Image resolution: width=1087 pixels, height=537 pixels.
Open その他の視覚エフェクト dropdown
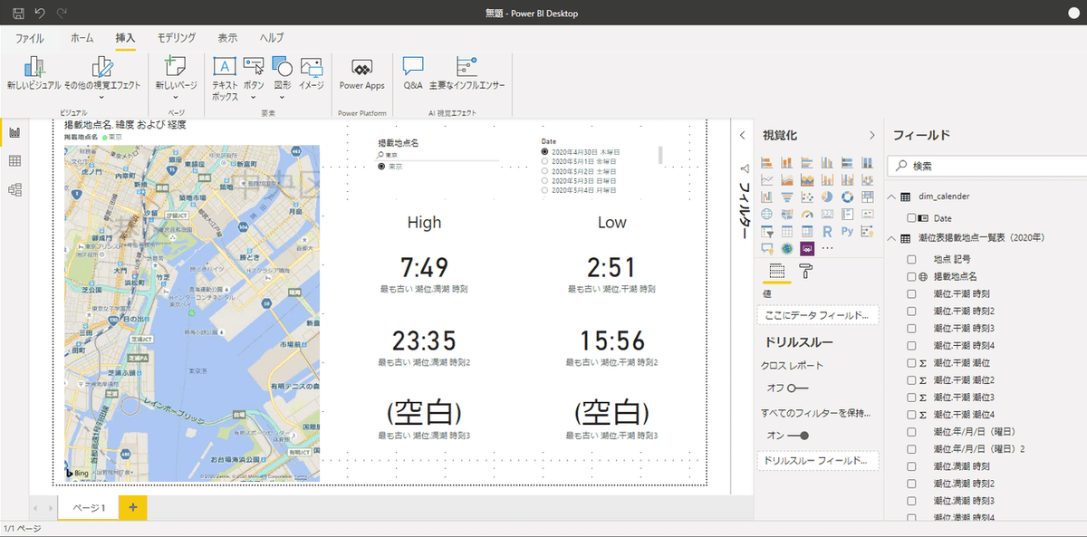pos(102,77)
